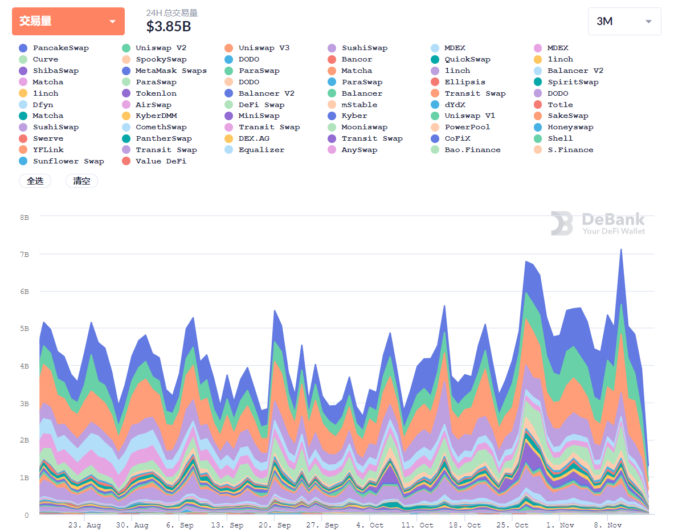Click the PantherSwap legend marker
The height and width of the screenshot is (532, 674).
[126, 138]
